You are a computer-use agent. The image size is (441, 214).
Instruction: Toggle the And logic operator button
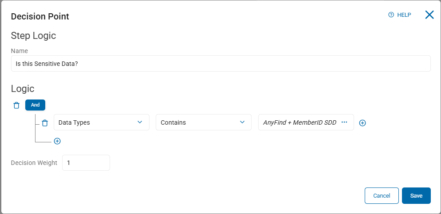(35, 105)
